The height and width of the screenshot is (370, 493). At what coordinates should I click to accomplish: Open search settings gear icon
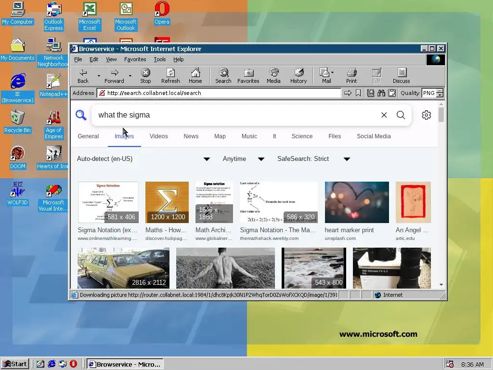427,115
